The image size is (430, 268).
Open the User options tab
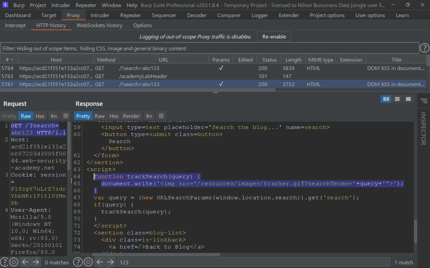coord(370,15)
